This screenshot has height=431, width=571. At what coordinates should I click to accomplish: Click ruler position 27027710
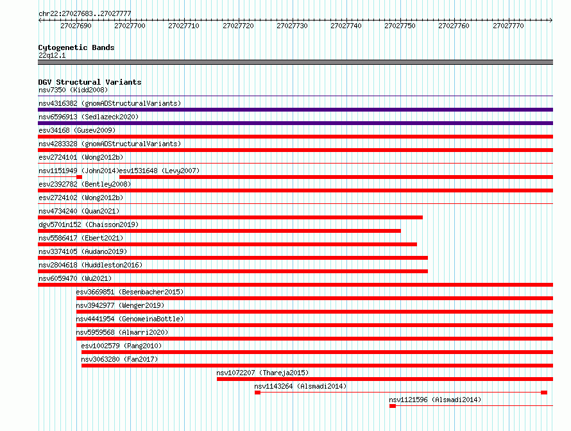point(184,26)
